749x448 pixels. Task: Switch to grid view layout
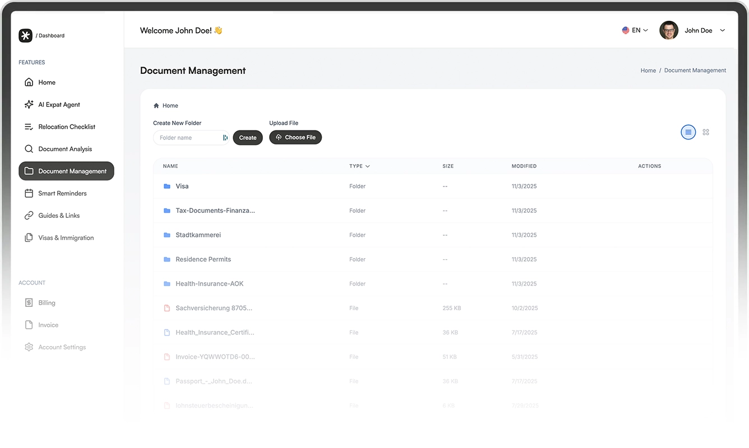point(706,132)
